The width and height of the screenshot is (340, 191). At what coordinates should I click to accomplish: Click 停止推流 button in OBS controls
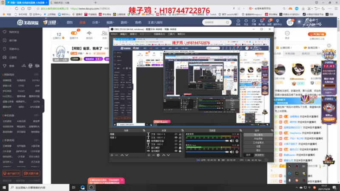[258, 135]
